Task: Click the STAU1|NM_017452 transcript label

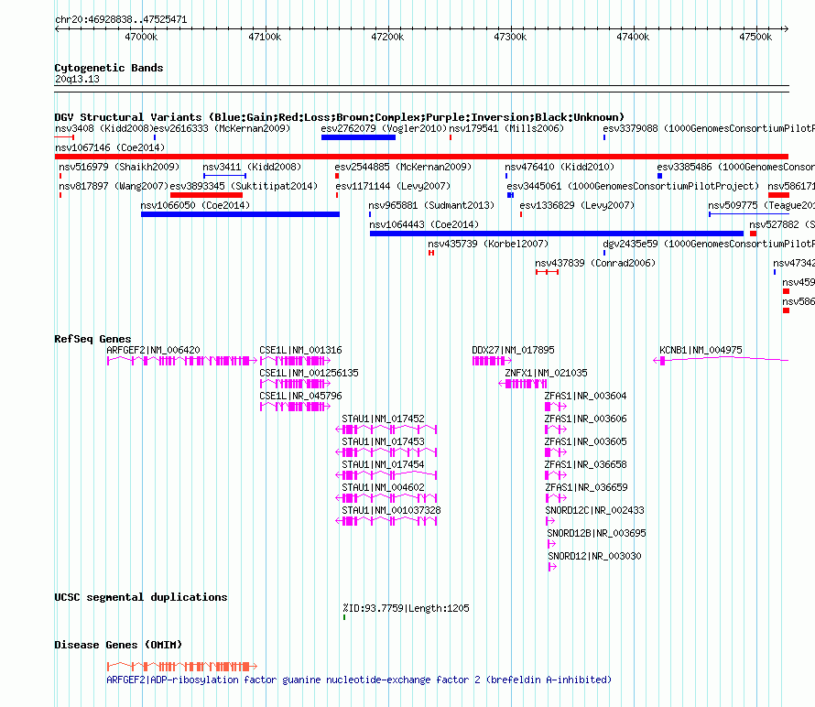Action: tap(383, 419)
